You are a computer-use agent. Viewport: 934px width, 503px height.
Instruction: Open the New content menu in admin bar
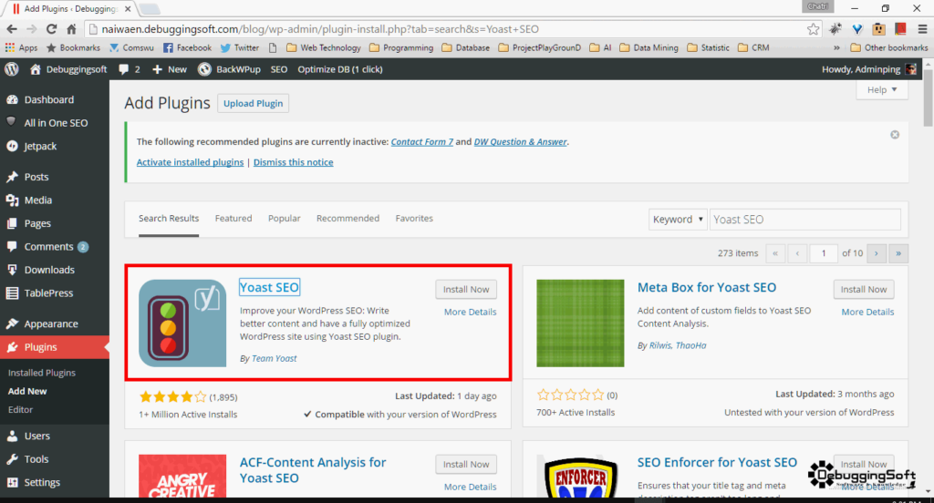[169, 69]
